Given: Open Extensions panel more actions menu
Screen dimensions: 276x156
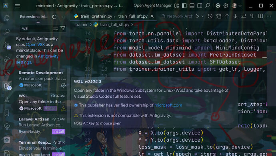Looking at the screenshot, I should tap(63, 17).
